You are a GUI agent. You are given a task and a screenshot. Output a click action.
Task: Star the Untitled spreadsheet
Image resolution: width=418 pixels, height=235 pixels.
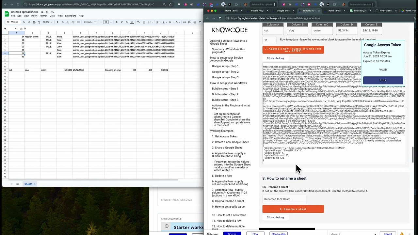point(42,12)
